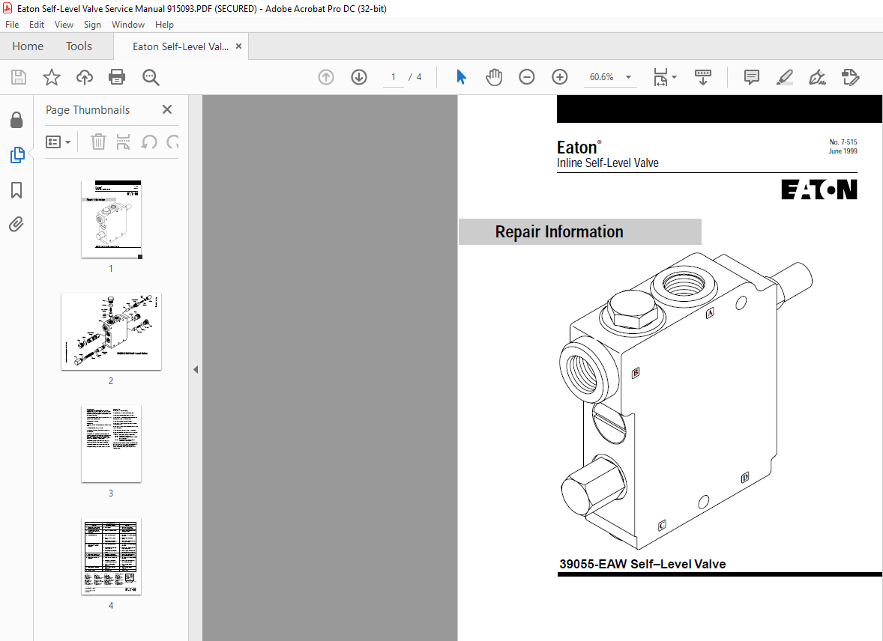
Task: Click the delete pages trash icon
Action: 98,142
